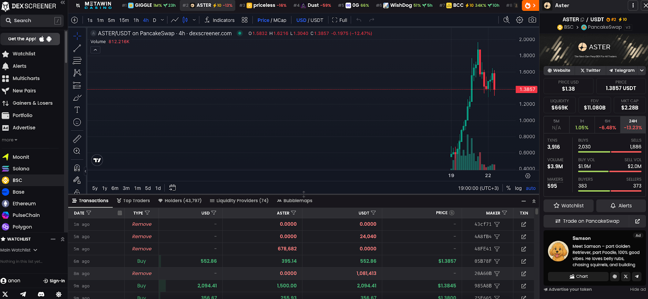The width and height of the screenshot is (648, 299).
Task: Expand the time interval dropdown arrow
Action: (162, 20)
